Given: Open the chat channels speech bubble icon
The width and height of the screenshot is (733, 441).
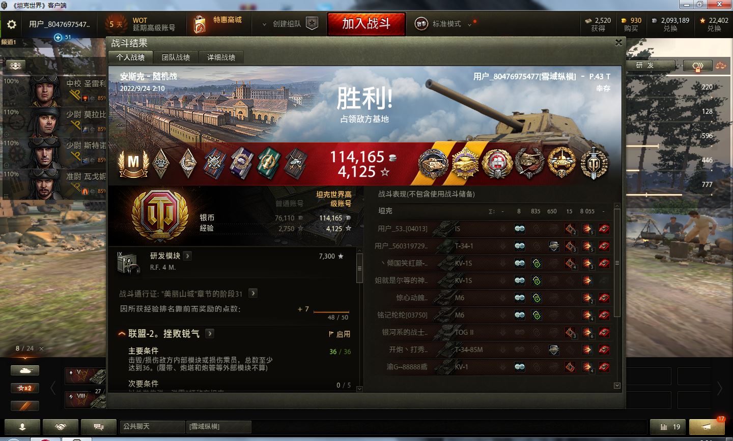Looking at the screenshot, I should (99, 427).
